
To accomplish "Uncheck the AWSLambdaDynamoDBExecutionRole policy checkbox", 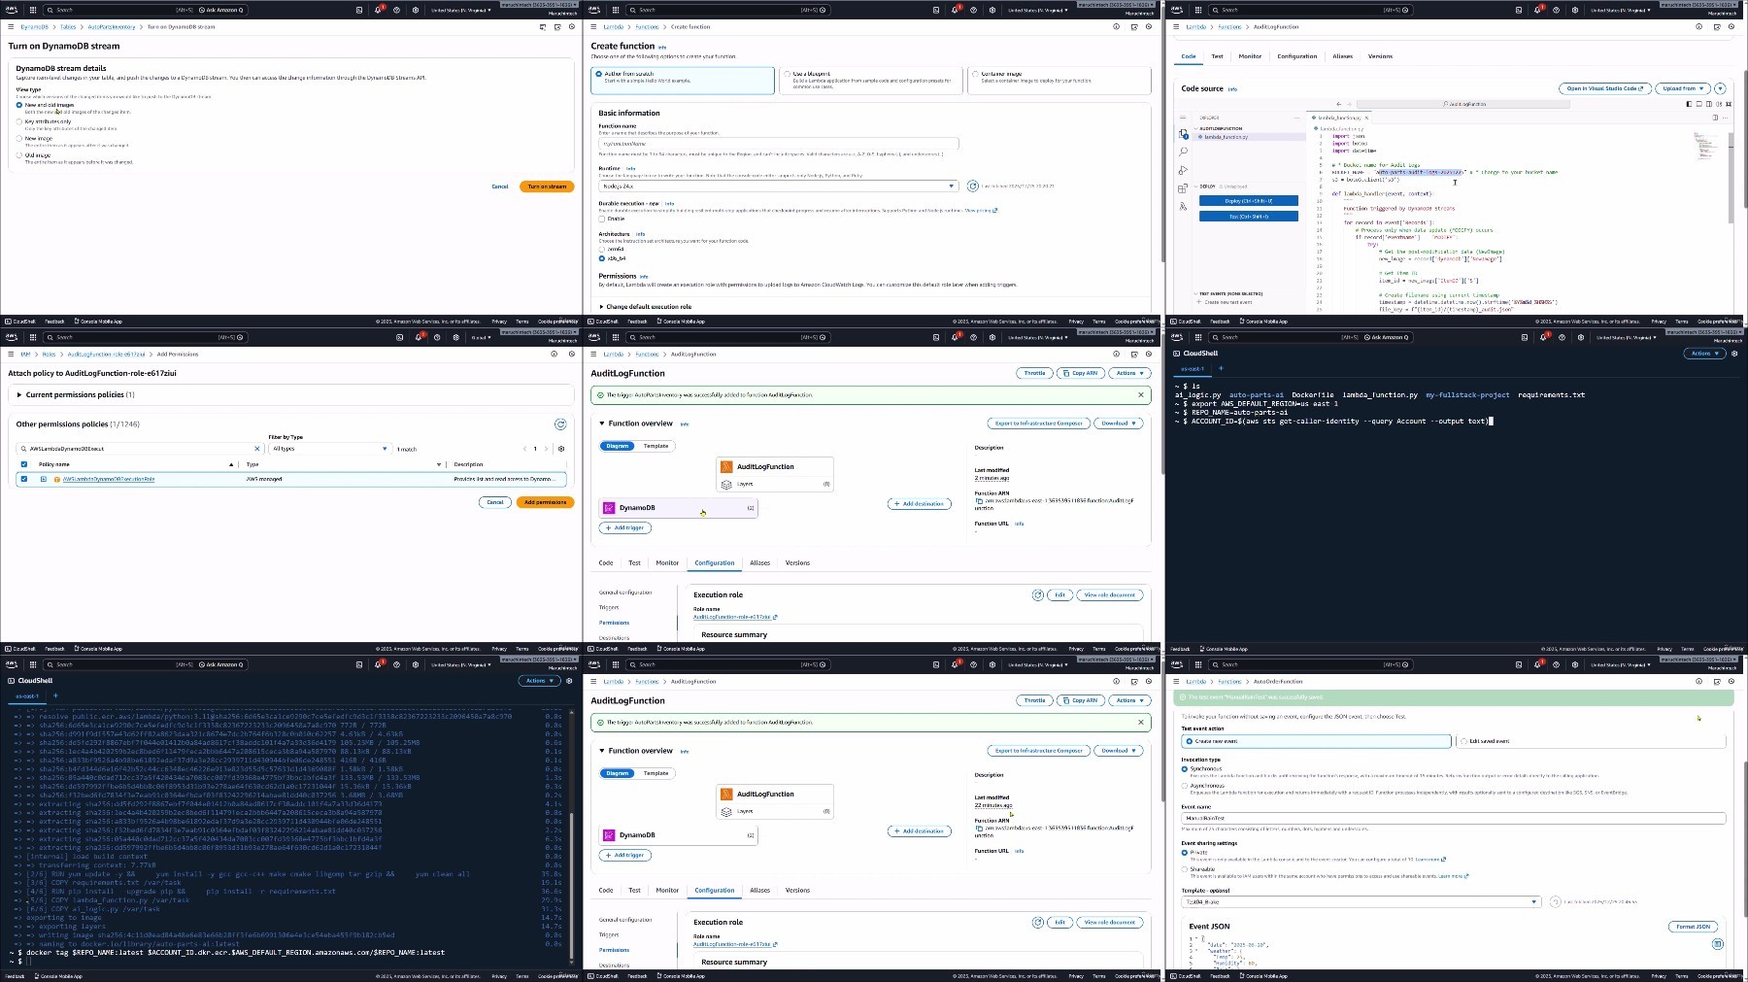I will [x=24, y=479].
